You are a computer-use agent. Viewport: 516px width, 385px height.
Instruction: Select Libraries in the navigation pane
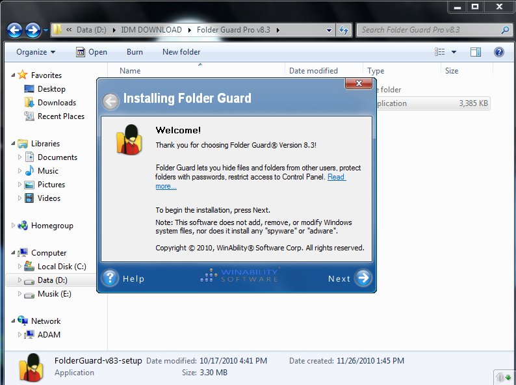pos(45,144)
